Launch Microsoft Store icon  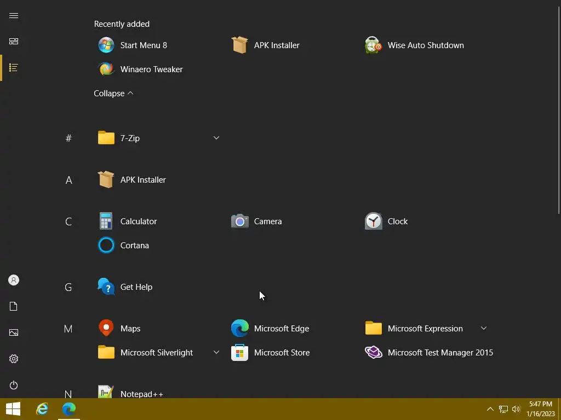[x=240, y=352]
